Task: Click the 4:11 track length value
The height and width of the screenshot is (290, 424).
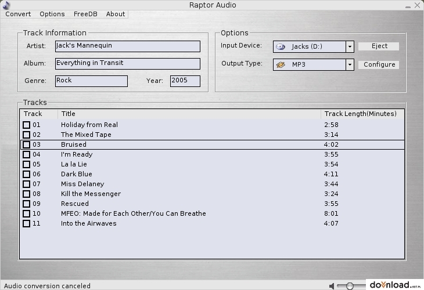Action: coord(331,174)
